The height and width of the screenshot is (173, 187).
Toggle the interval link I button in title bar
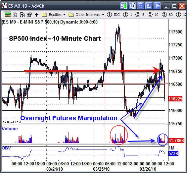132,6
